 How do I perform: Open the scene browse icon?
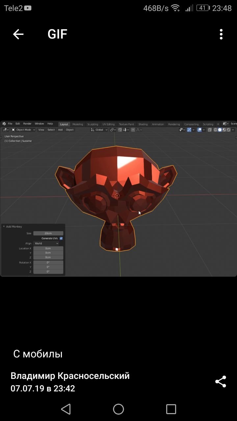(225, 124)
